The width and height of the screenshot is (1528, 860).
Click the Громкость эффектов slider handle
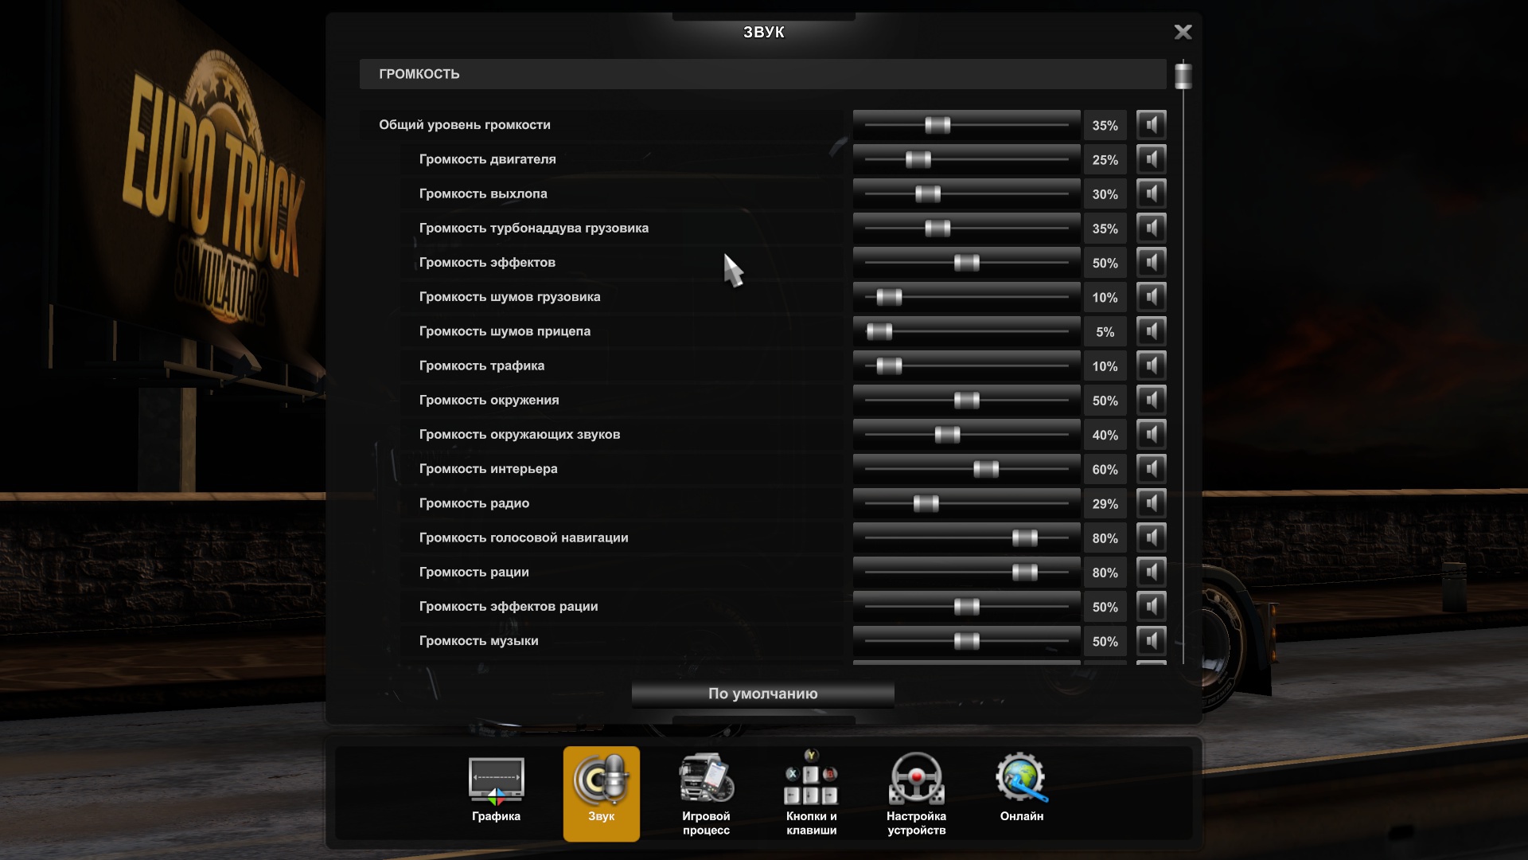click(x=966, y=263)
